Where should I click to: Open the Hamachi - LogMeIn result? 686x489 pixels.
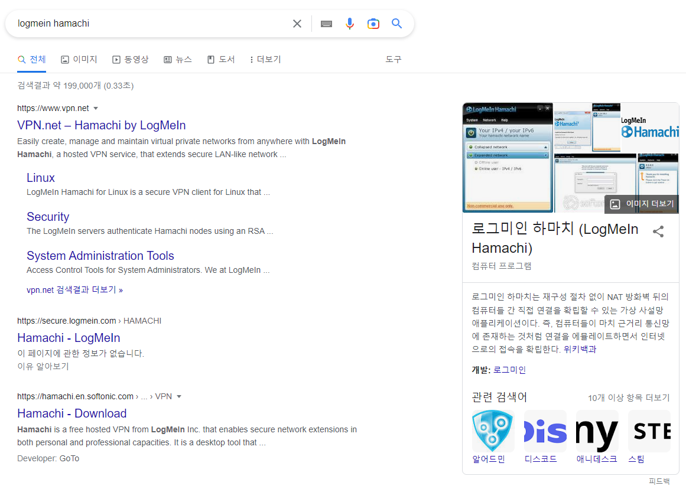[69, 338]
